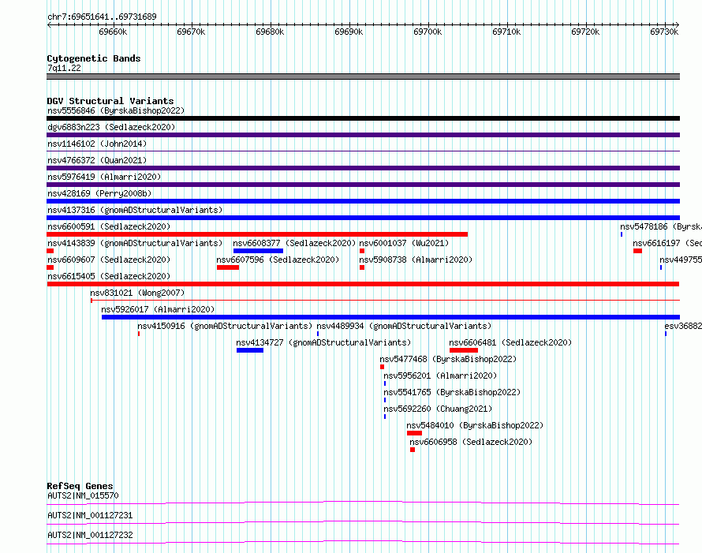Viewport: 702px width, 553px height.
Task: Select nsv6609607 (Sedlazeck2020) label
Action: click(x=109, y=260)
